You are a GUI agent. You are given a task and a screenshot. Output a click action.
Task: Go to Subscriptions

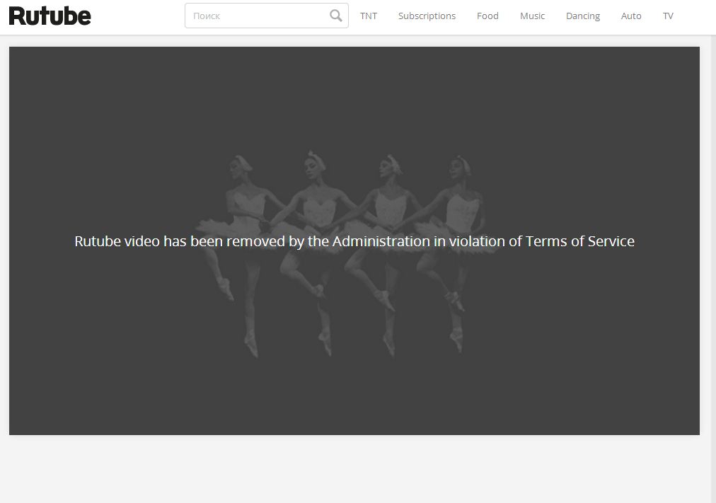(x=427, y=16)
